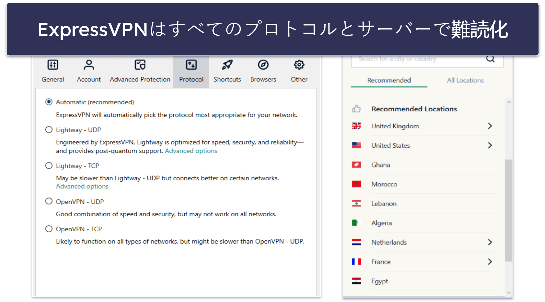Choose the Netherlands location name

point(389,242)
